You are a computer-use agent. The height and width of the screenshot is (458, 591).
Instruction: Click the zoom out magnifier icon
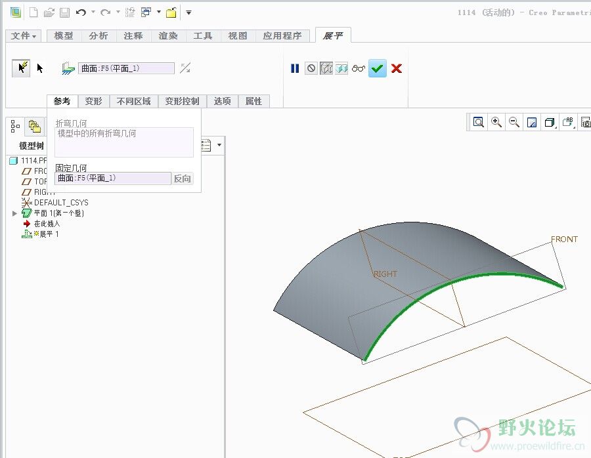[x=514, y=122]
